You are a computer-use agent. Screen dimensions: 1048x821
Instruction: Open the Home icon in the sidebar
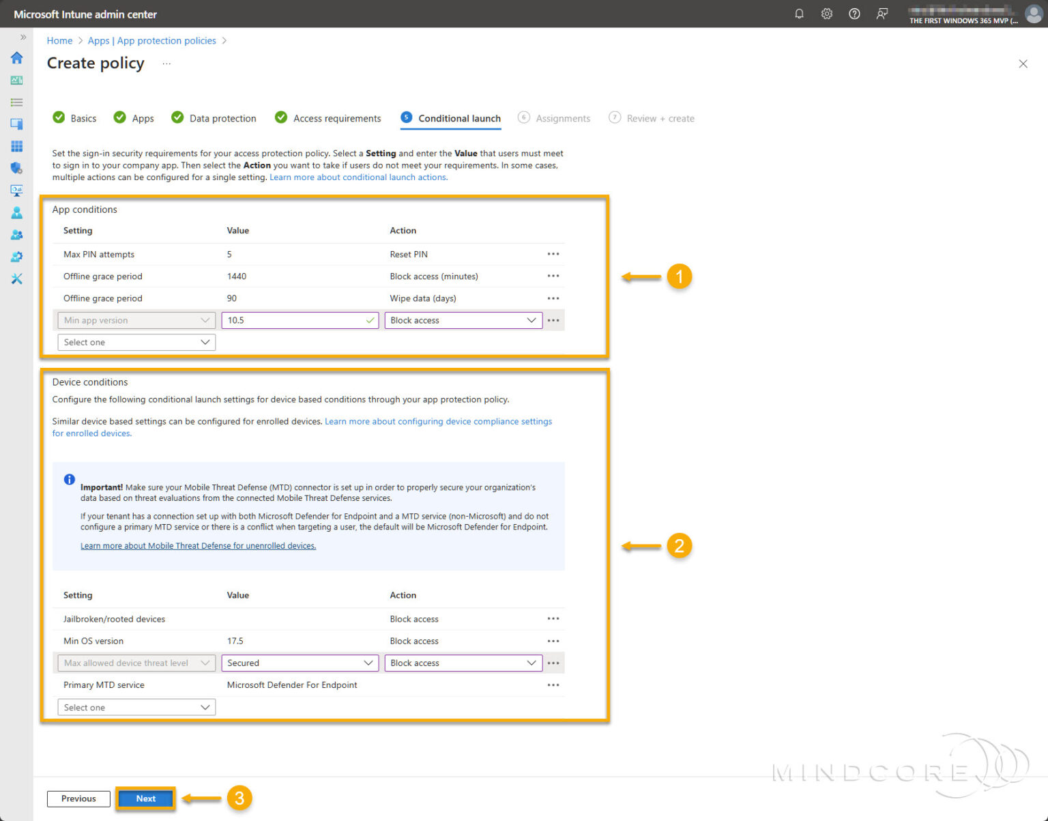(16, 58)
